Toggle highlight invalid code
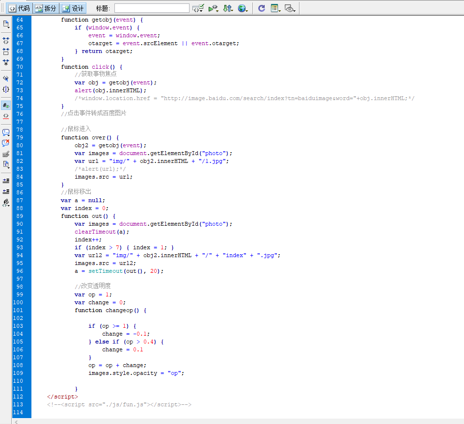The image size is (464, 424). pyautogui.click(x=6, y=116)
